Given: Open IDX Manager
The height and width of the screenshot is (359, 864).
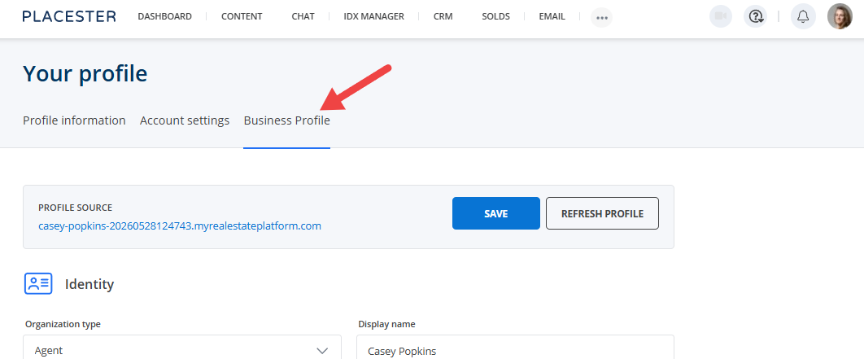Looking at the screenshot, I should (373, 16).
